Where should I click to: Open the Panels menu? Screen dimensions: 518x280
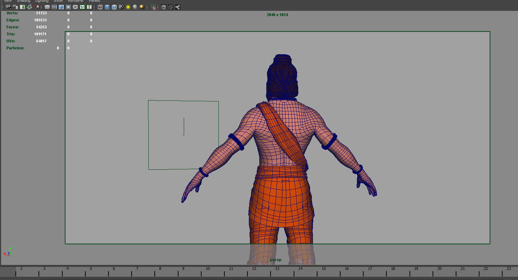click(94, 1)
